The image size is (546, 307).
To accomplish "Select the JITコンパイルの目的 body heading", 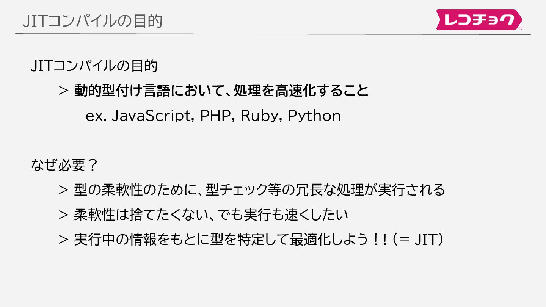I will coord(94,66).
